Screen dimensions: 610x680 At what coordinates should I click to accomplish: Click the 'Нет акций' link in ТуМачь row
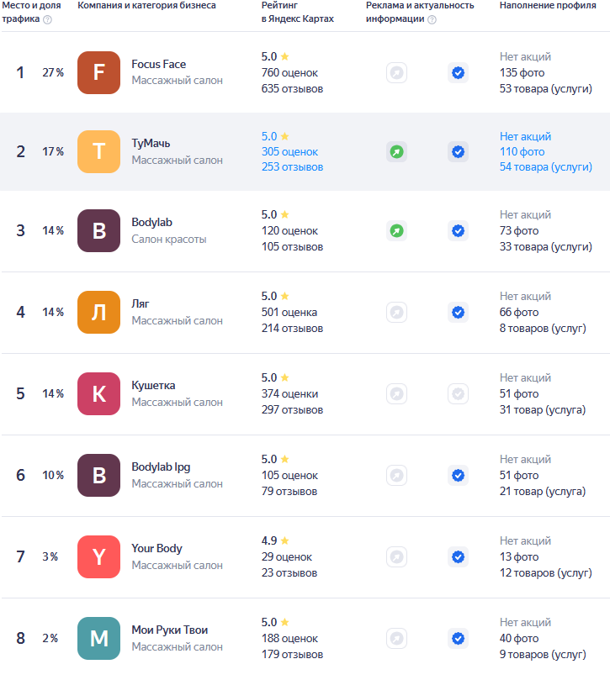[525, 137]
